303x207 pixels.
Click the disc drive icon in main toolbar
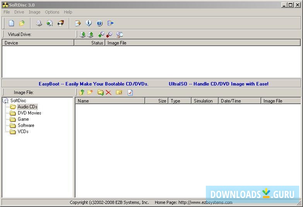click(x=39, y=23)
